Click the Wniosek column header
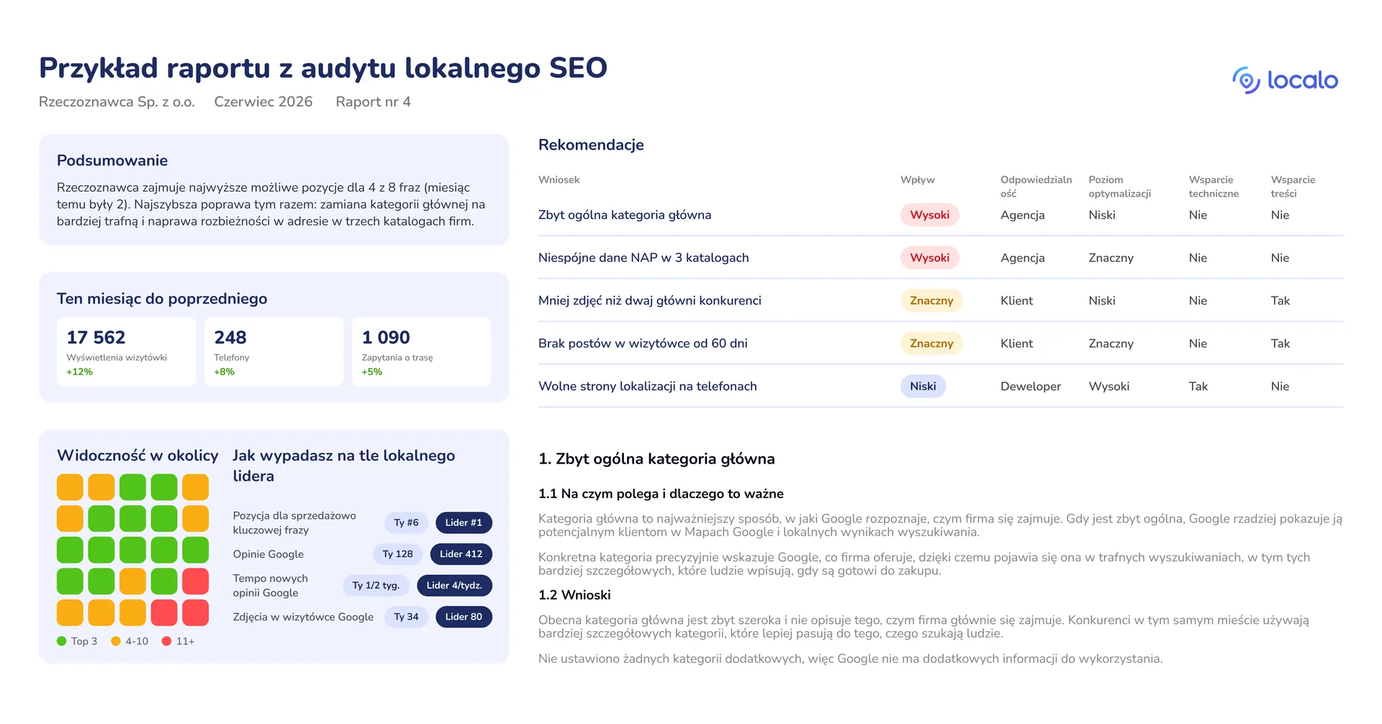The width and height of the screenshot is (1382, 724). coord(559,180)
